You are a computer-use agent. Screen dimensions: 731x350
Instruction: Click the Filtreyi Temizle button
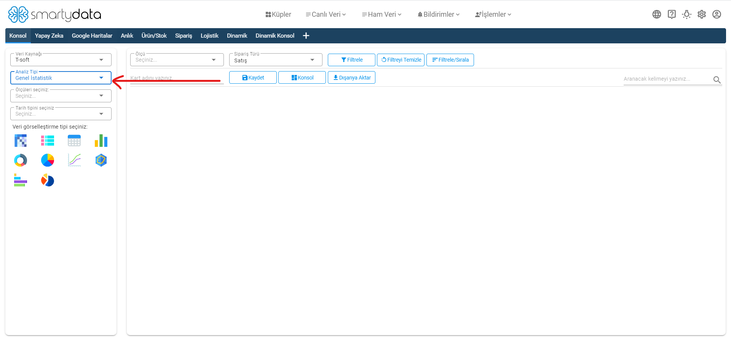pos(401,60)
